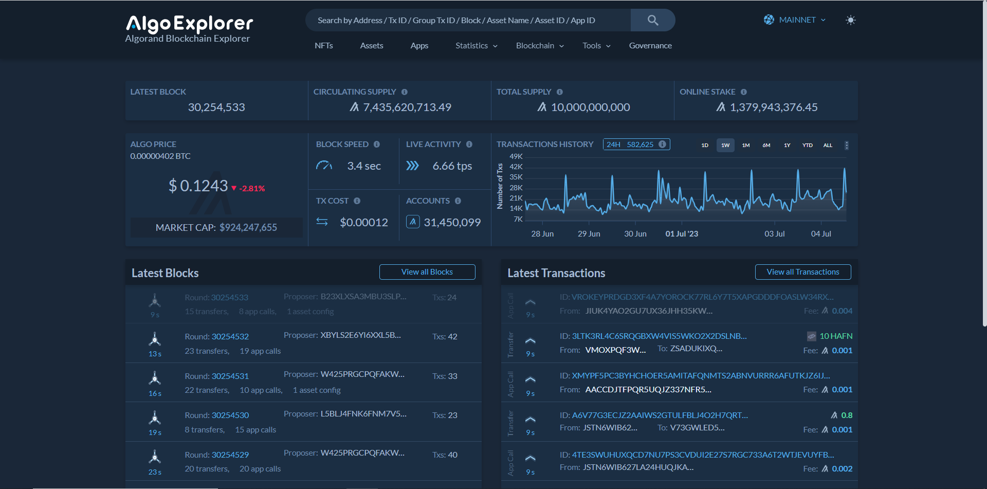Click the MAINNET globe icon
The width and height of the screenshot is (987, 489).
tap(769, 20)
